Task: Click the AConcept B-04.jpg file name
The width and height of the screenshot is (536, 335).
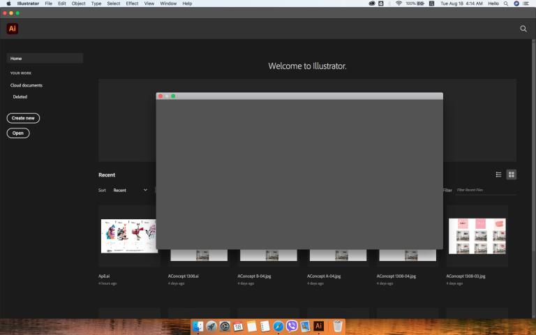Action: (254, 276)
